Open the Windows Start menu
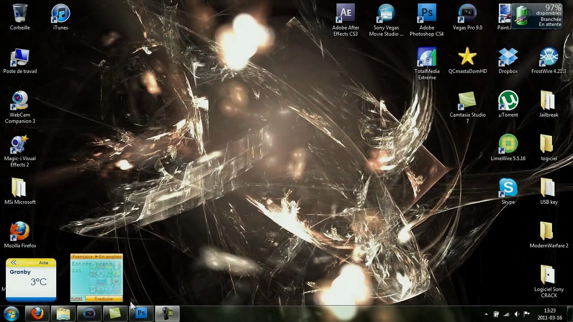573x322 pixels. point(11,314)
